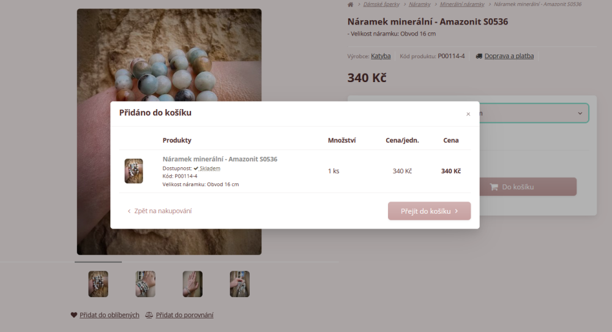Viewport: 612px width, 332px height.
Task: Open the bracelet size dropdown
Action: click(533, 113)
